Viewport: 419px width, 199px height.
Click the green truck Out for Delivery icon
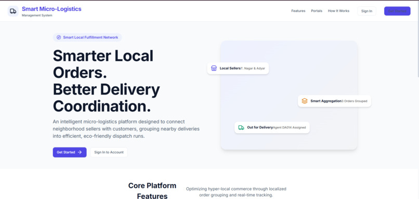pyautogui.click(x=241, y=127)
